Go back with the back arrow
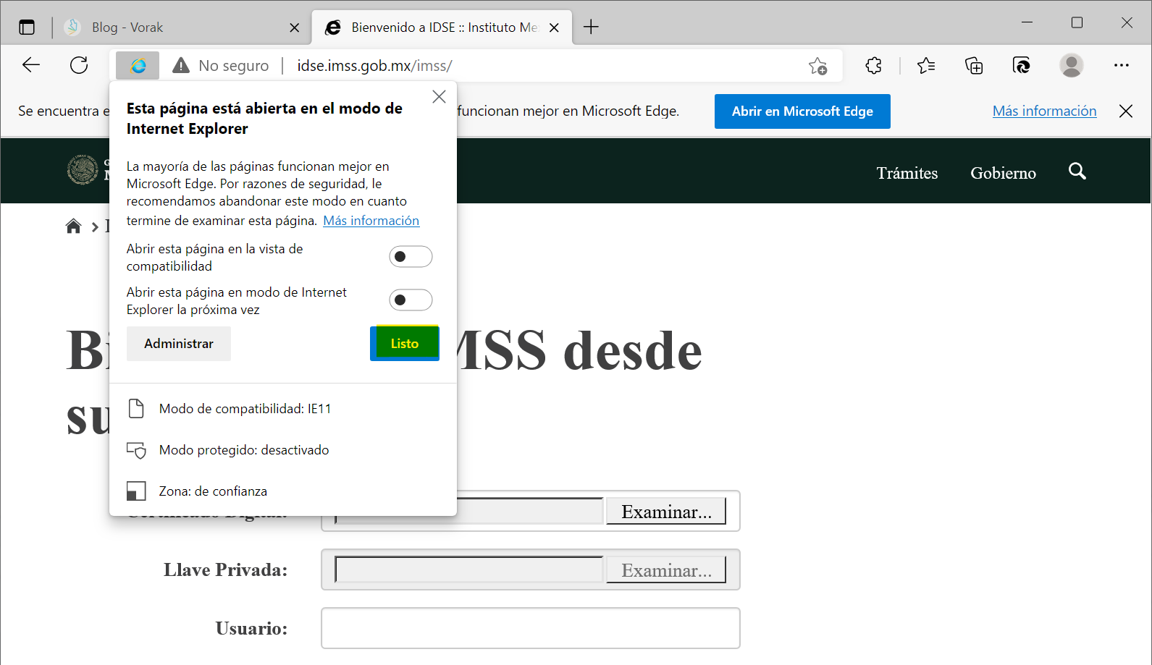Screen dimensions: 1152x665 tap(30, 65)
